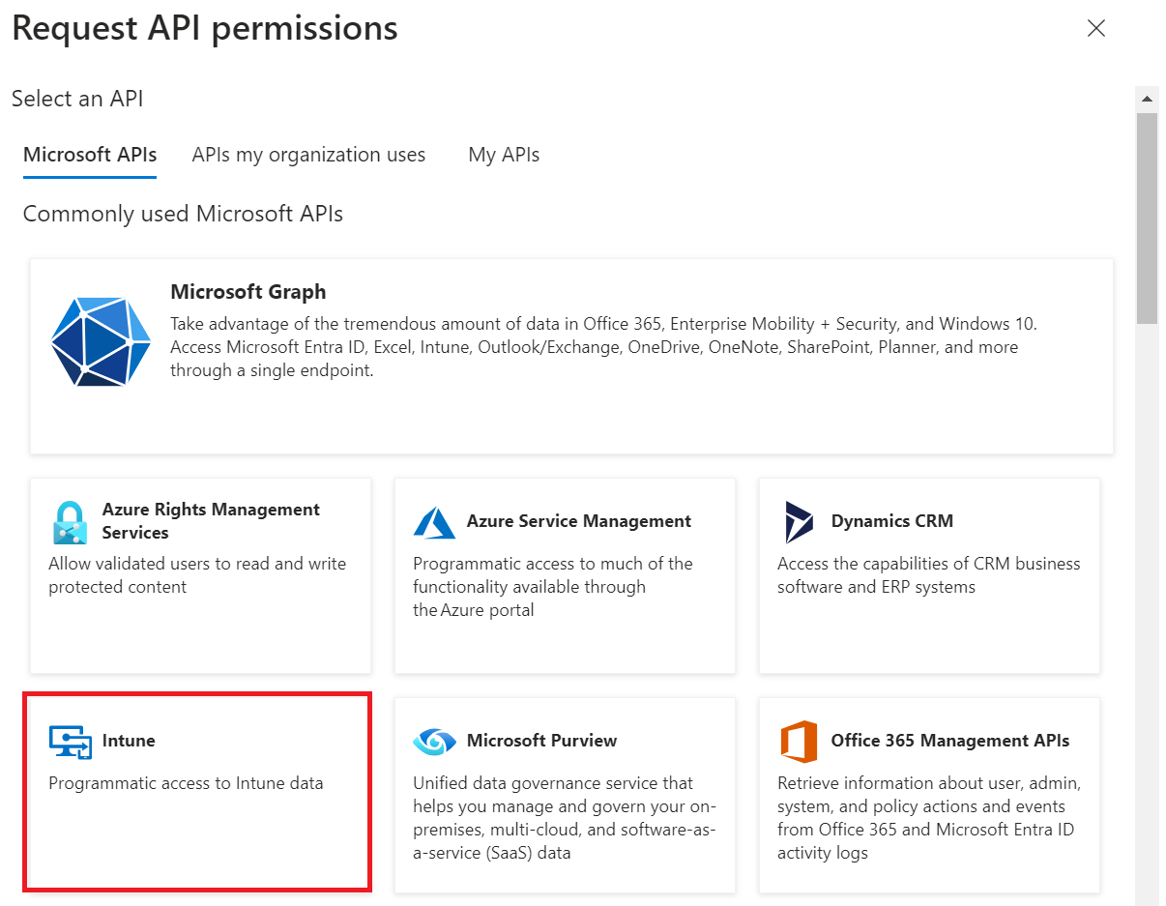This screenshot has width=1166, height=906.
Task: Click the Azure Service Management triangle logo
Action: tap(434, 522)
